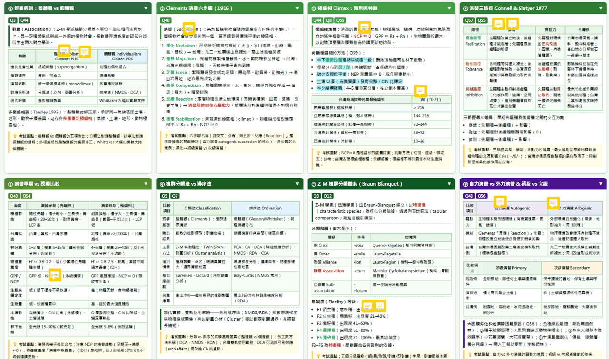Click the Q12 question tag
The width and height of the screenshot is (609, 359).
(x=328, y=196)
